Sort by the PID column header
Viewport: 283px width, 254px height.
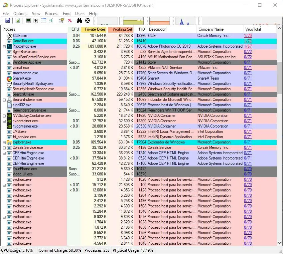(140, 29)
